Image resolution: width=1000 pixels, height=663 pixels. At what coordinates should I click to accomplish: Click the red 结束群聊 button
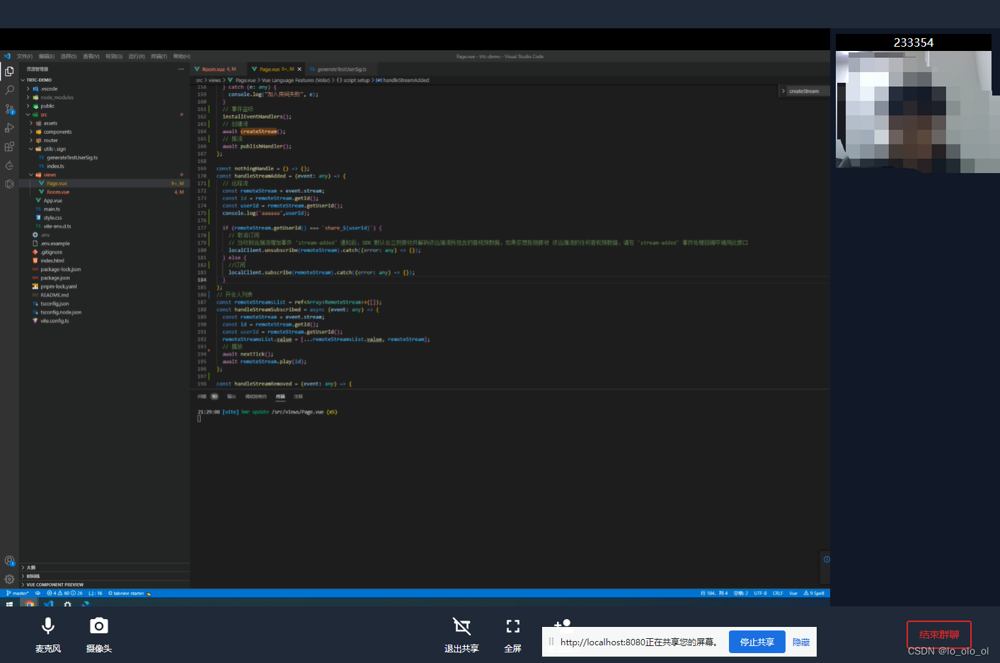[x=939, y=635]
